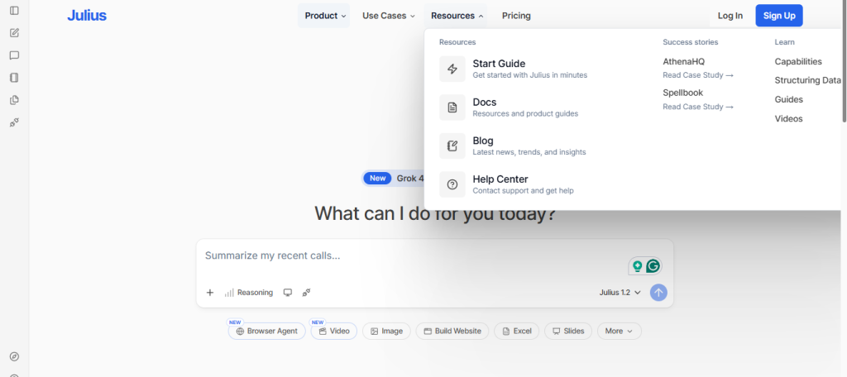Select the Video chip
Viewport: 847px width, 377px height.
pyautogui.click(x=334, y=331)
